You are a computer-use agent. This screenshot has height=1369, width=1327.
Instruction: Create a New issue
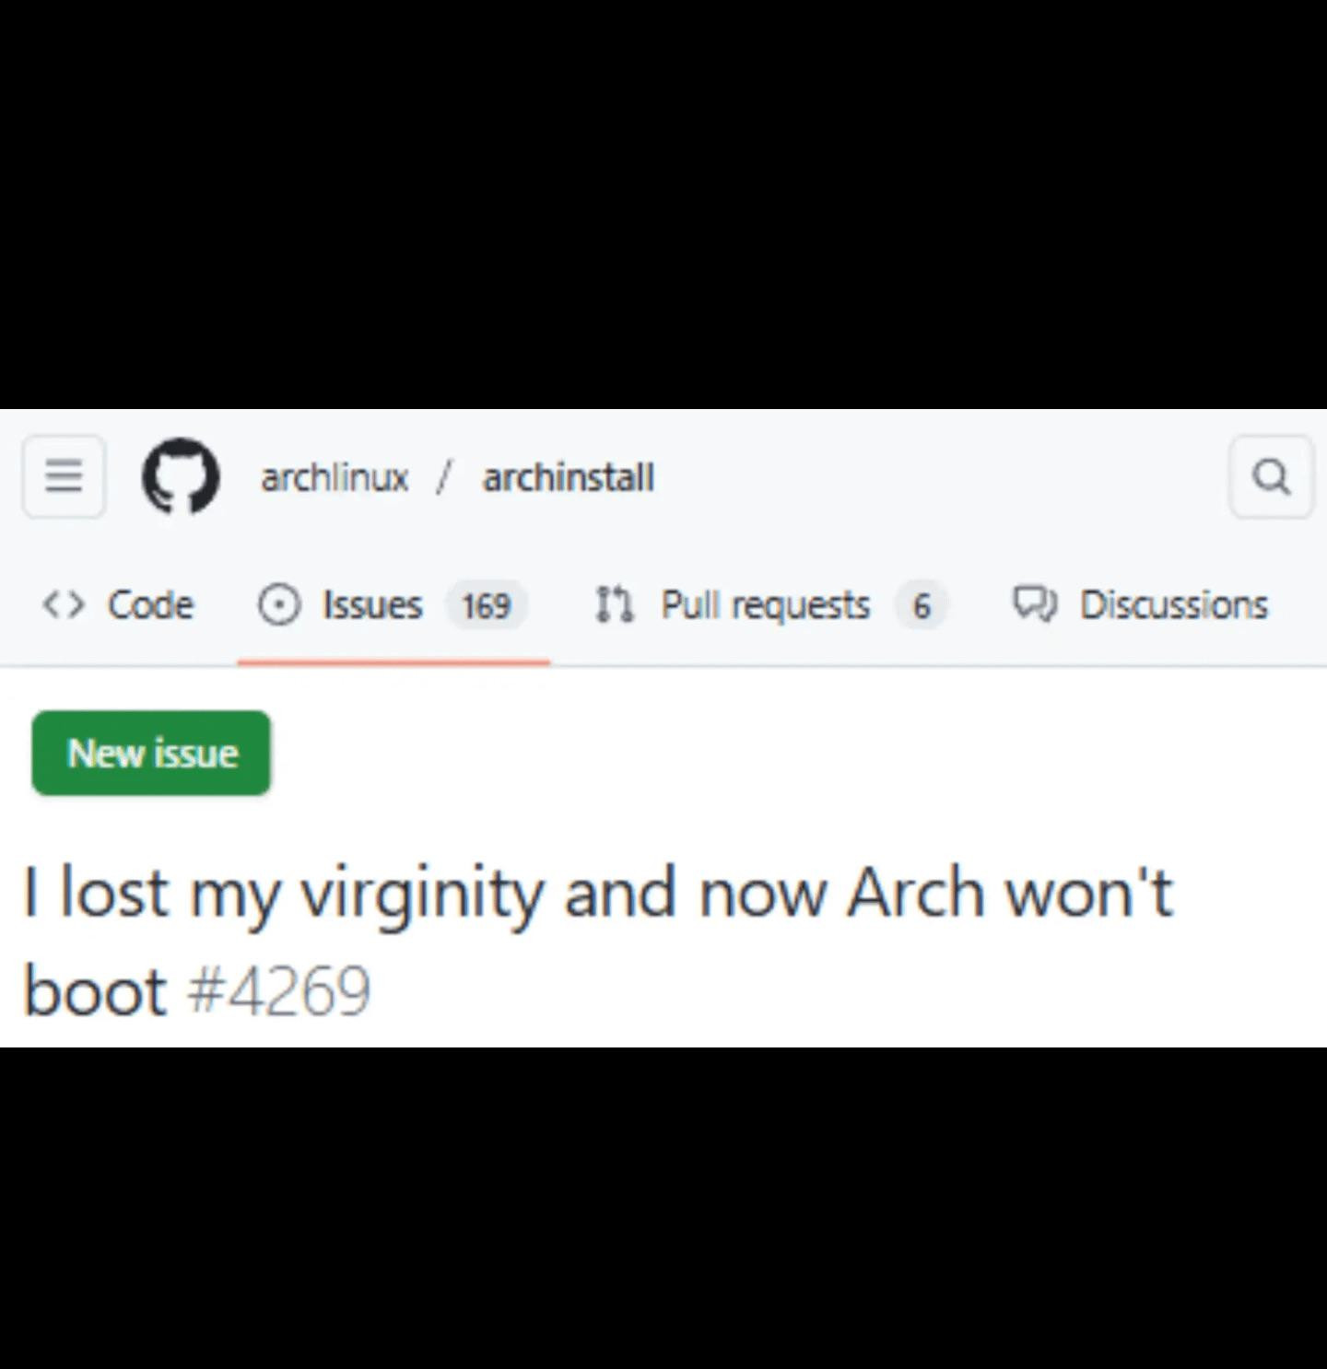pyautogui.click(x=152, y=753)
